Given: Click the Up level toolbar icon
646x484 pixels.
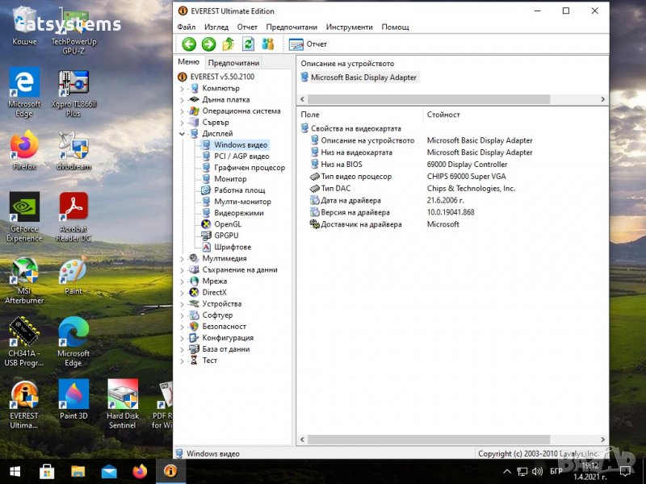Looking at the screenshot, I should (x=229, y=44).
